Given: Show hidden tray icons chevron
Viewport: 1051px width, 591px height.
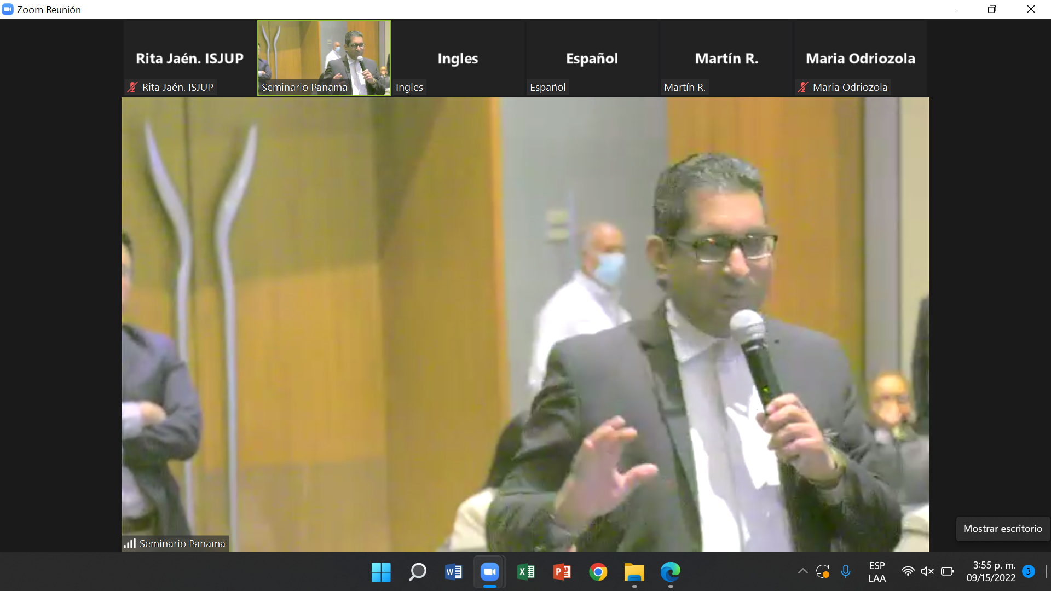Looking at the screenshot, I should tap(802, 571).
